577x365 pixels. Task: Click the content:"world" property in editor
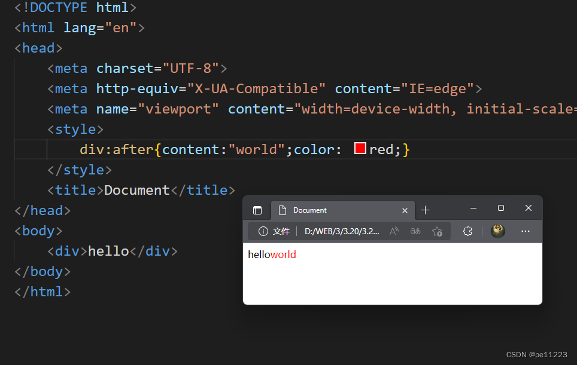(223, 149)
